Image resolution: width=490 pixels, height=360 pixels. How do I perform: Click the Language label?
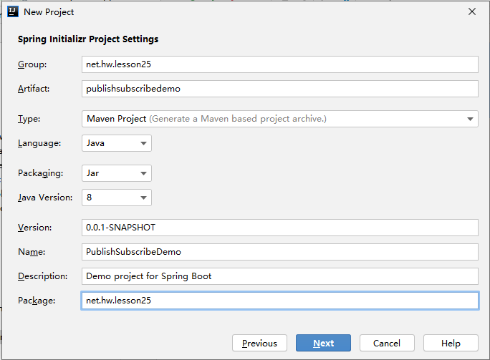[x=39, y=143]
